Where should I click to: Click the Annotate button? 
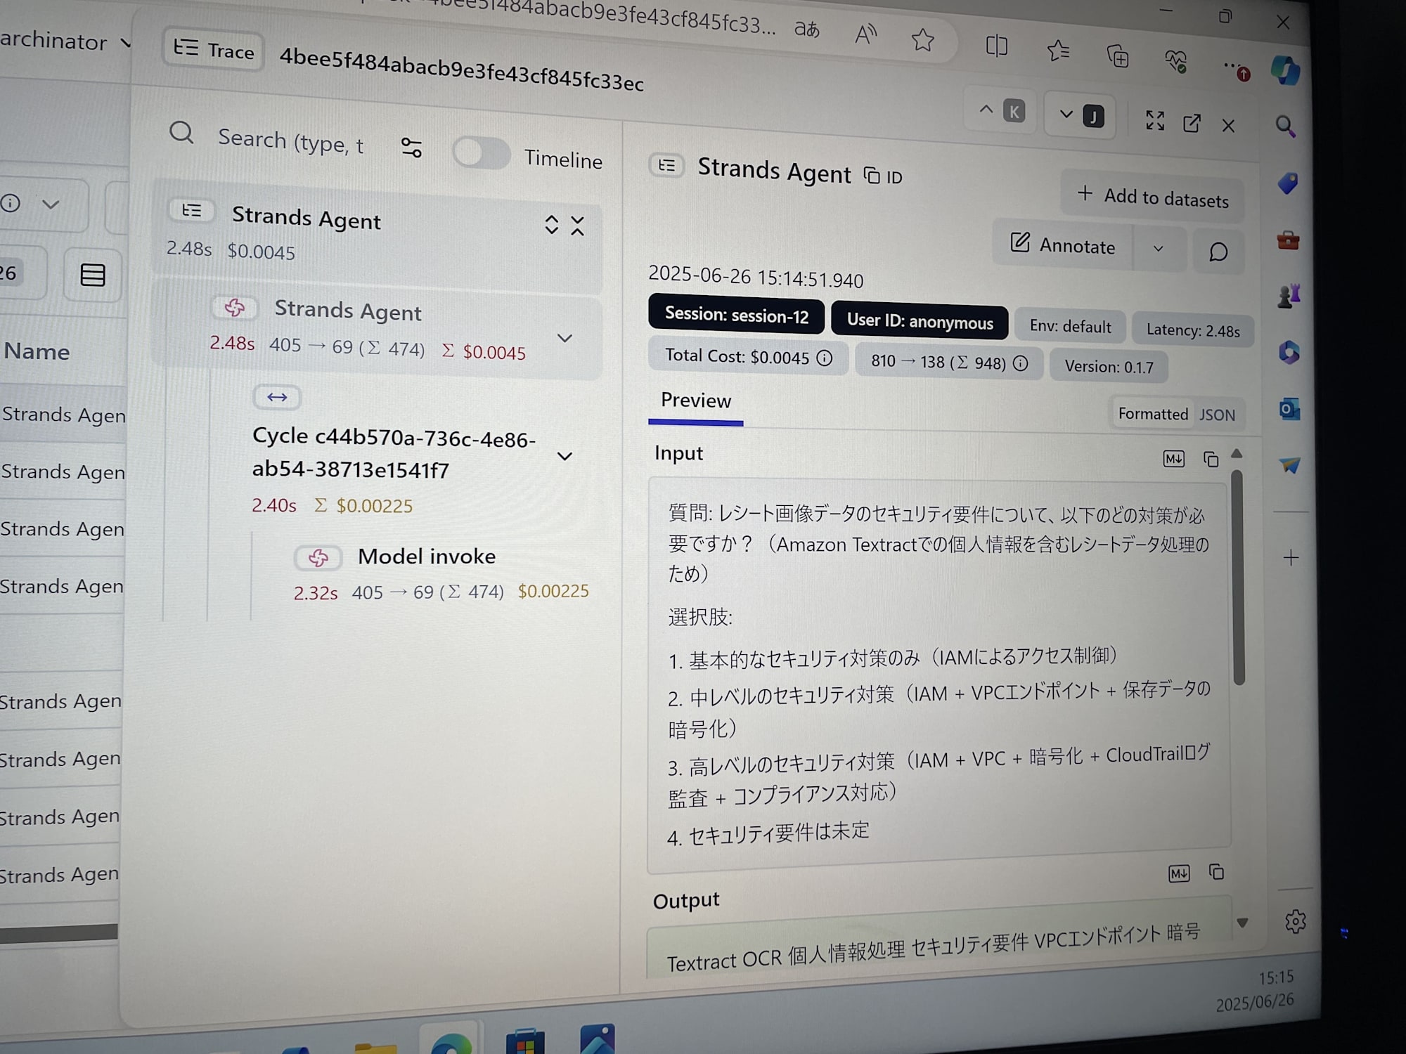[1062, 245]
